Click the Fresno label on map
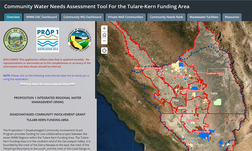The image size is (252, 151). (182, 68)
